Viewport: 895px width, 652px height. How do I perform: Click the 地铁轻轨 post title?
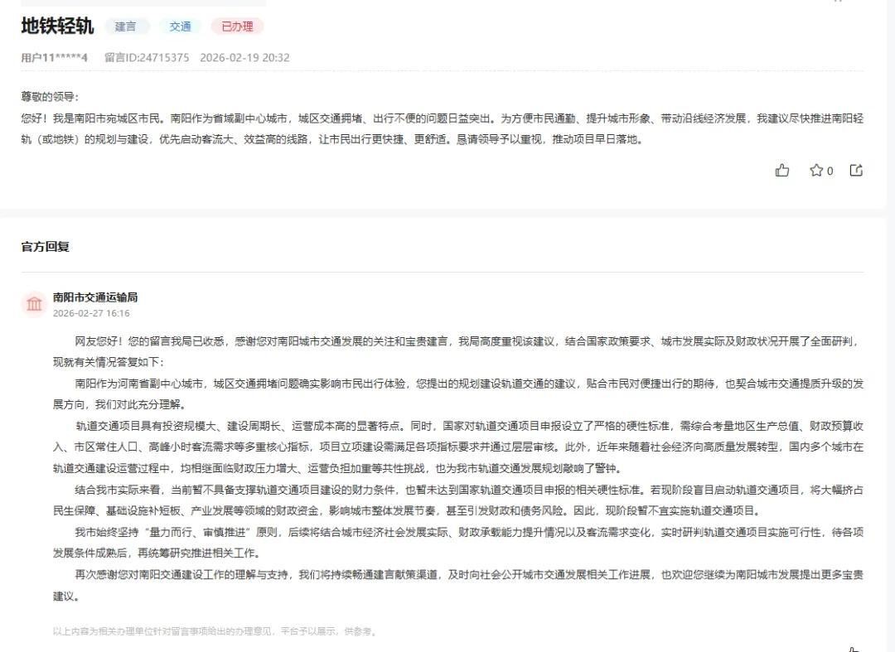57,27
